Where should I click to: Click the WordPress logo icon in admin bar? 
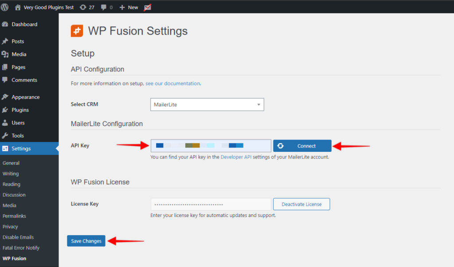click(4, 7)
